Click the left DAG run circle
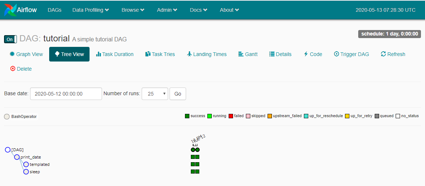Viewport: 425px width, 186px height. 193,150
